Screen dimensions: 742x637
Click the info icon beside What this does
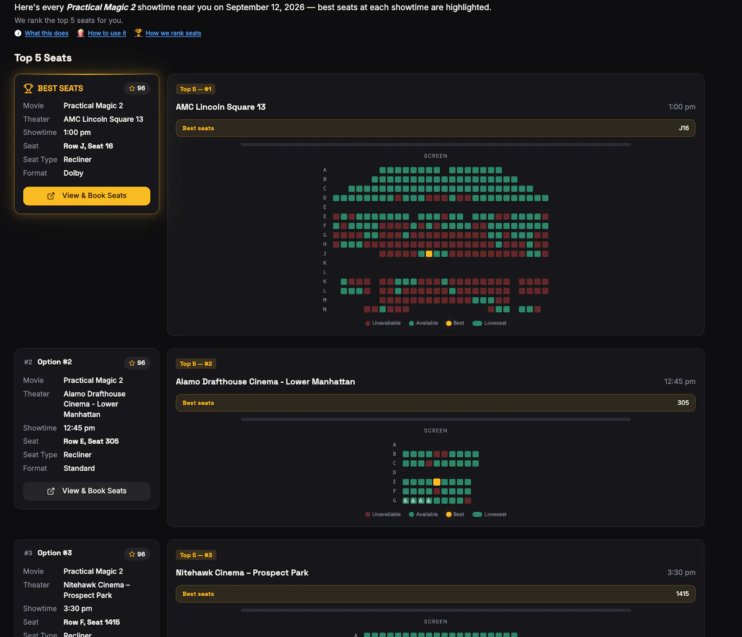(18, 33)
